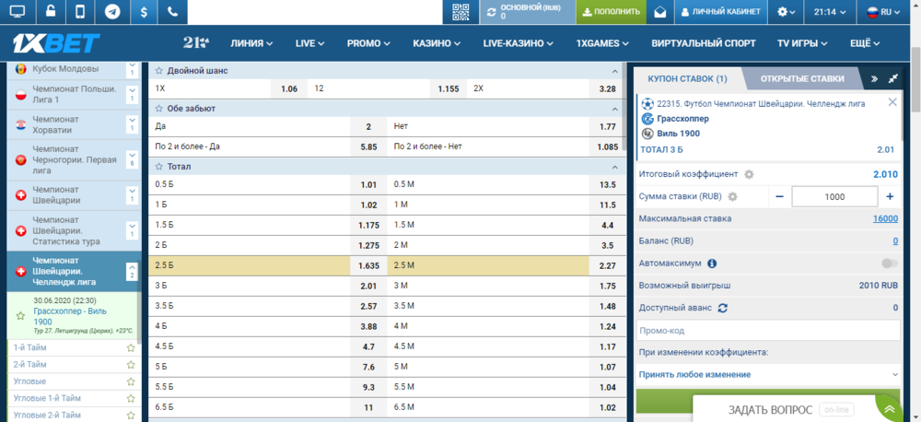Open the ЛИНИЯ menu
921x422 pixels.
[251, 43]
